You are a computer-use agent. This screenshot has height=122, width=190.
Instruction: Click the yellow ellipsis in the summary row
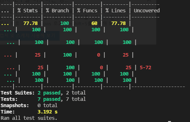5,24
